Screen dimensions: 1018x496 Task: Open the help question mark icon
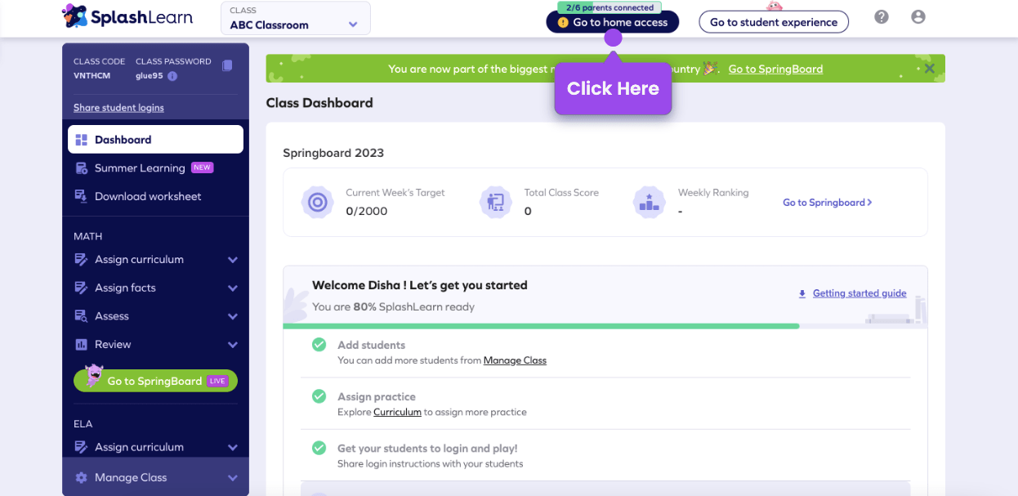tap(881, 16)
